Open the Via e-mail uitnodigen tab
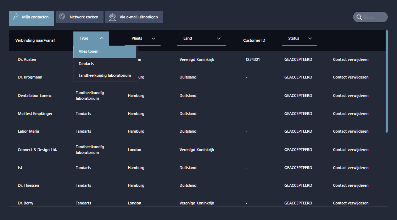The width and height of the screenshot is (397, 220). click(x=134, y=17)
